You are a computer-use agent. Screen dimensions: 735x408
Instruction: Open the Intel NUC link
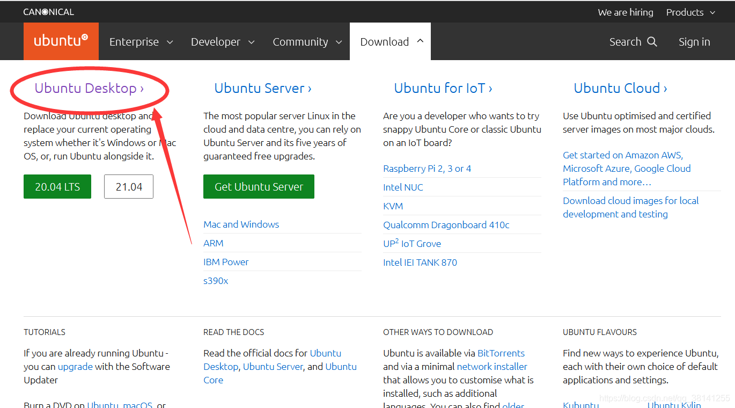coord(403,187)
